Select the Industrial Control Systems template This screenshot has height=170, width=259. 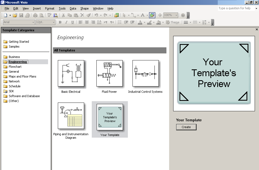coord(146,73)
